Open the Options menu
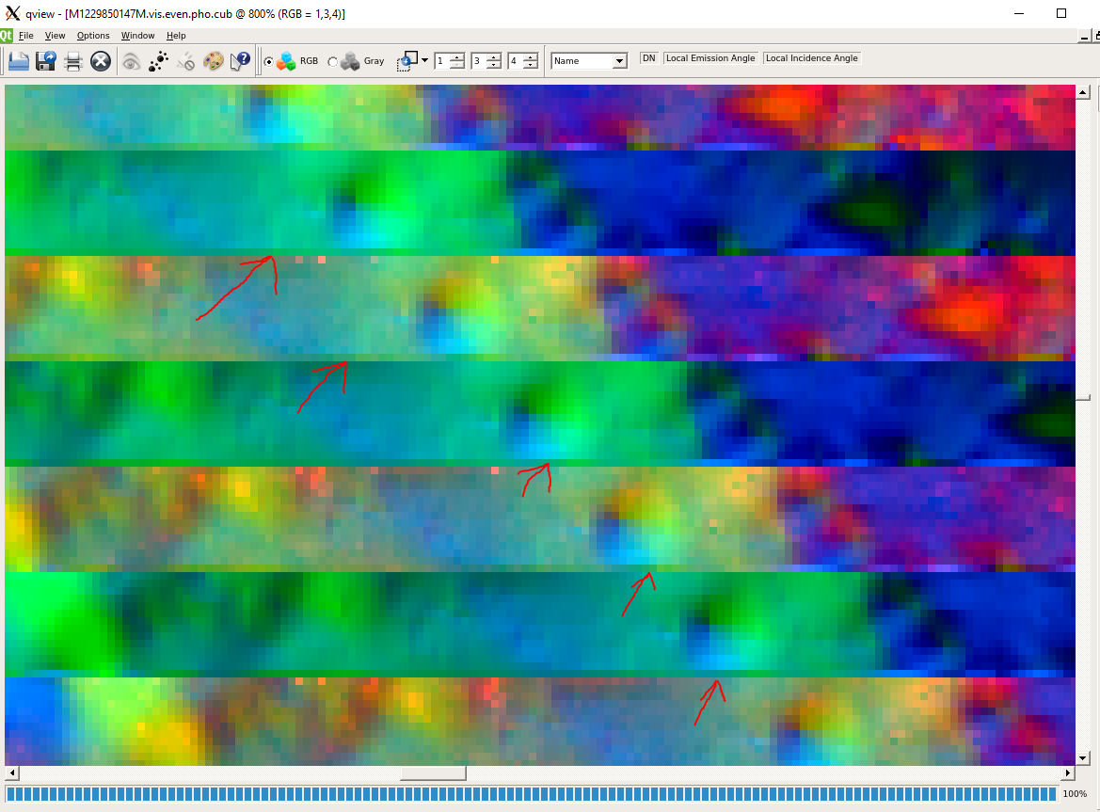The width and height of the screenshot is (1100, 812). click(93, 36)
